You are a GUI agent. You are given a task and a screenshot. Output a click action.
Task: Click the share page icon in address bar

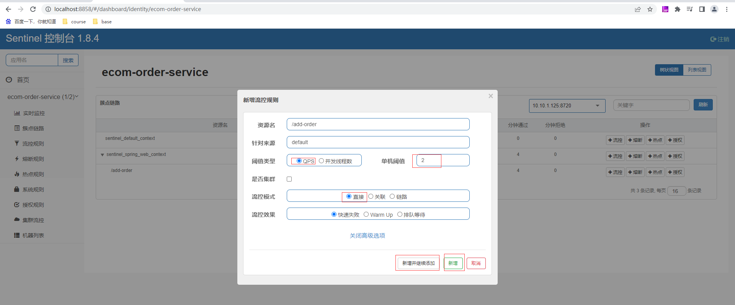pyautogui.click(x=638, y=9)
